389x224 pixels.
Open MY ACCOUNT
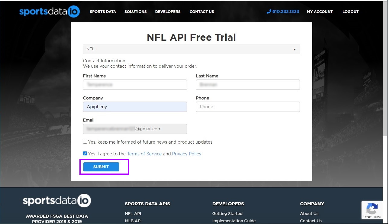tap(320, 12)
